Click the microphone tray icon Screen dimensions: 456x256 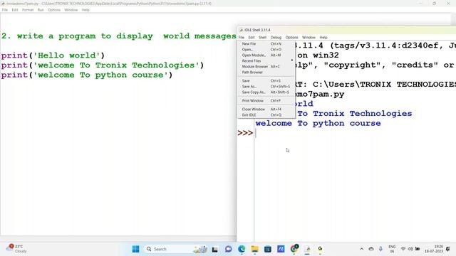(380, 249)
